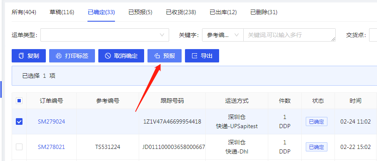Image resolution: width=377 pixels, height=161 pixels.
Task: Uncheck the SM279024 row checkbox
Action: click(x=19, y=121)
